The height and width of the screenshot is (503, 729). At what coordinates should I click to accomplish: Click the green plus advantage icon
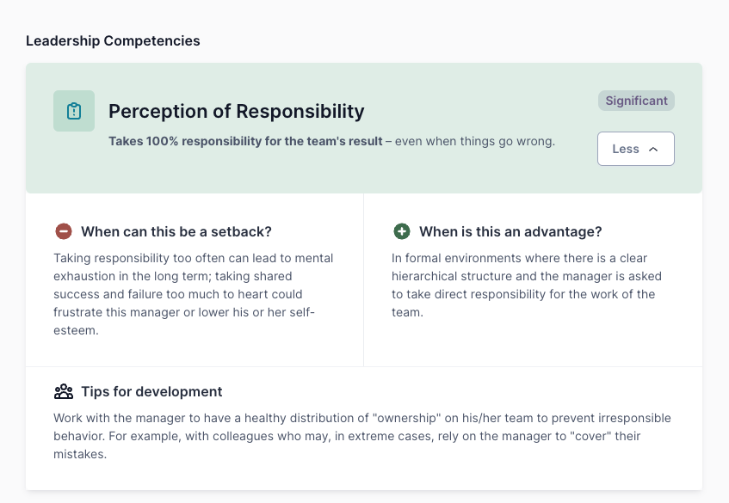(402, 231)
